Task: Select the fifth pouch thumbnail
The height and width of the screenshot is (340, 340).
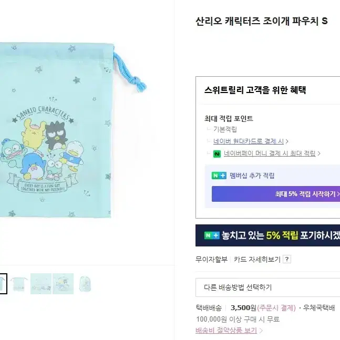Action: (x=85, y=284)
